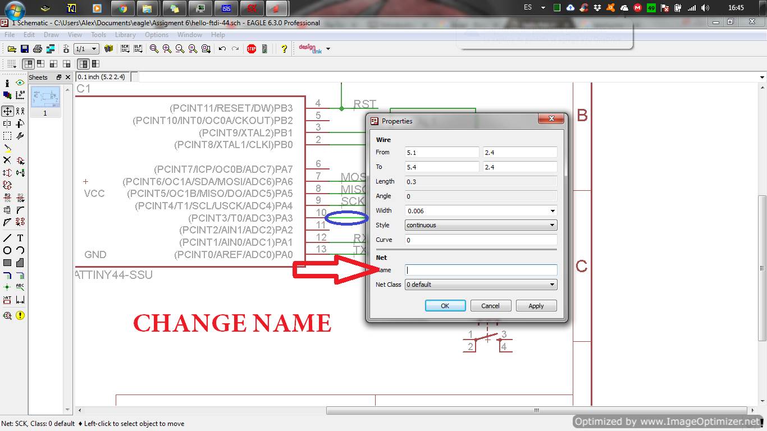Click the Zoom out magnifier icon
Image resolution: width=767 pixels, height=431 pixels.
[x=180, y=49]
